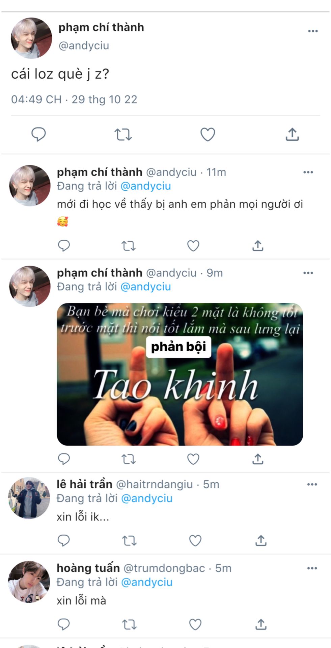Open the 'Tao khinh' image attachment
Viewport: 331px width, 648px height.
[x=180, y=374]
